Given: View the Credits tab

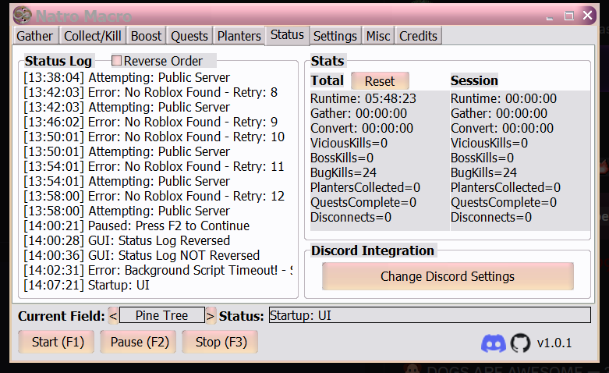Looking at the screenshot, I should [x=418, y=36].
